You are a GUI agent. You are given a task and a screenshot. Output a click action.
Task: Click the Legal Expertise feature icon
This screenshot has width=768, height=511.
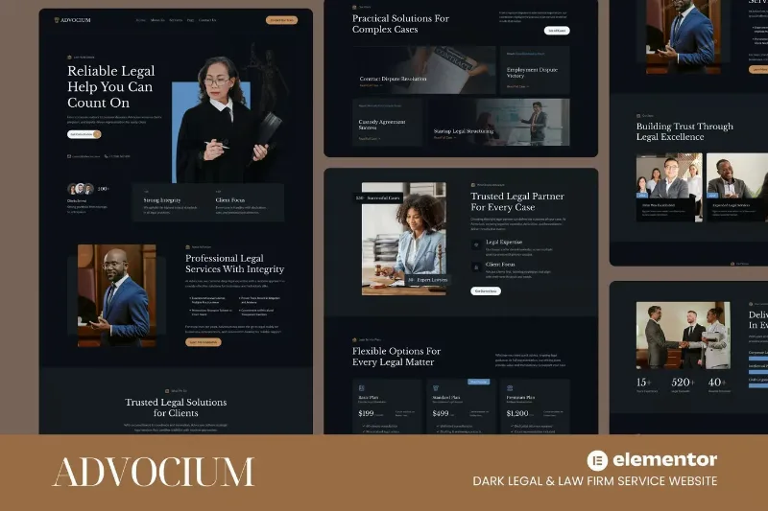(x=475, y=244)
